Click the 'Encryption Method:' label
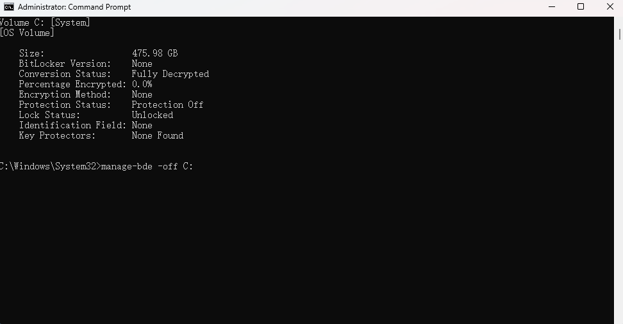 click(x=65, y=94)
